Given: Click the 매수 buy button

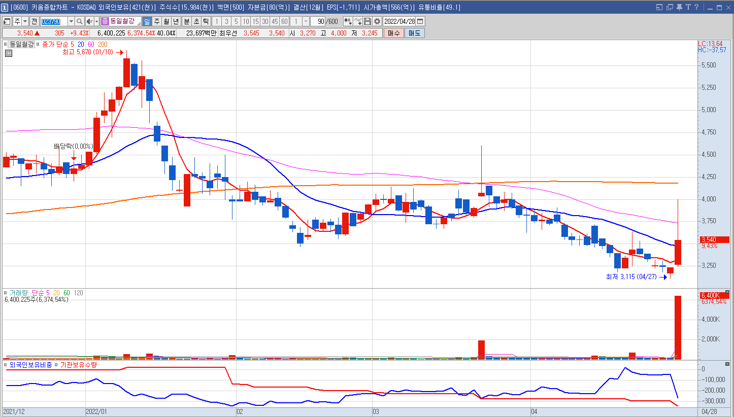Looking at the screenshot, I should pos(393,33).
